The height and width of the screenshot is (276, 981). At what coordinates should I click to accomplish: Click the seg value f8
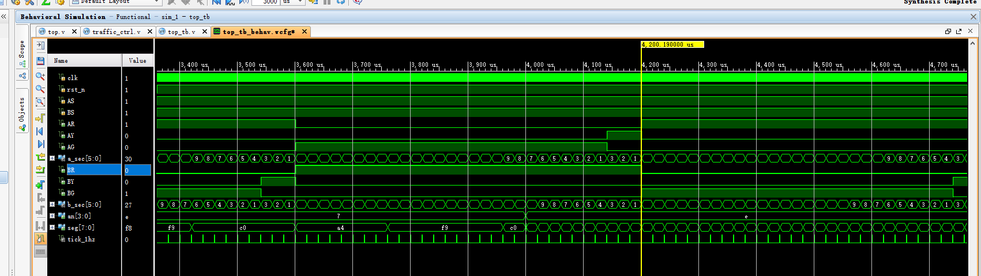pos(128,228)
